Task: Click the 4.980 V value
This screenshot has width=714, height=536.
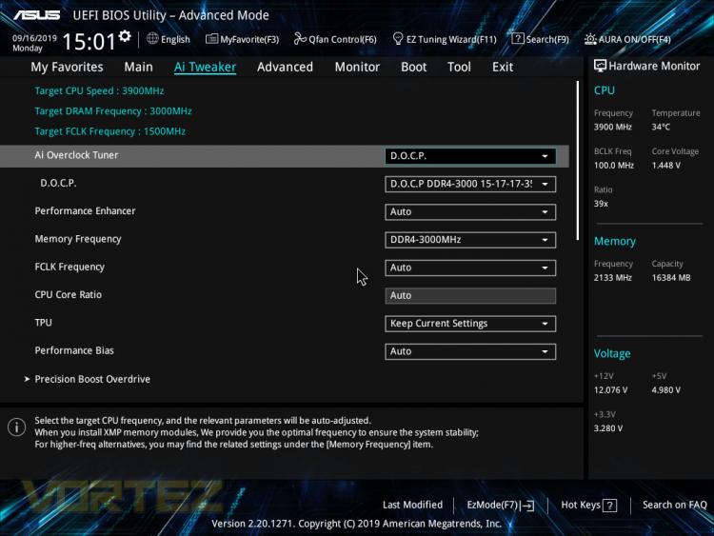Action: (x=666, y=390)
